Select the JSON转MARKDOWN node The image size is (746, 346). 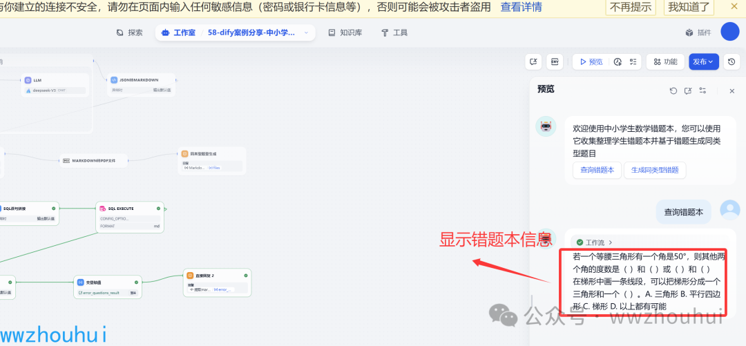click(x=141, y=85)
